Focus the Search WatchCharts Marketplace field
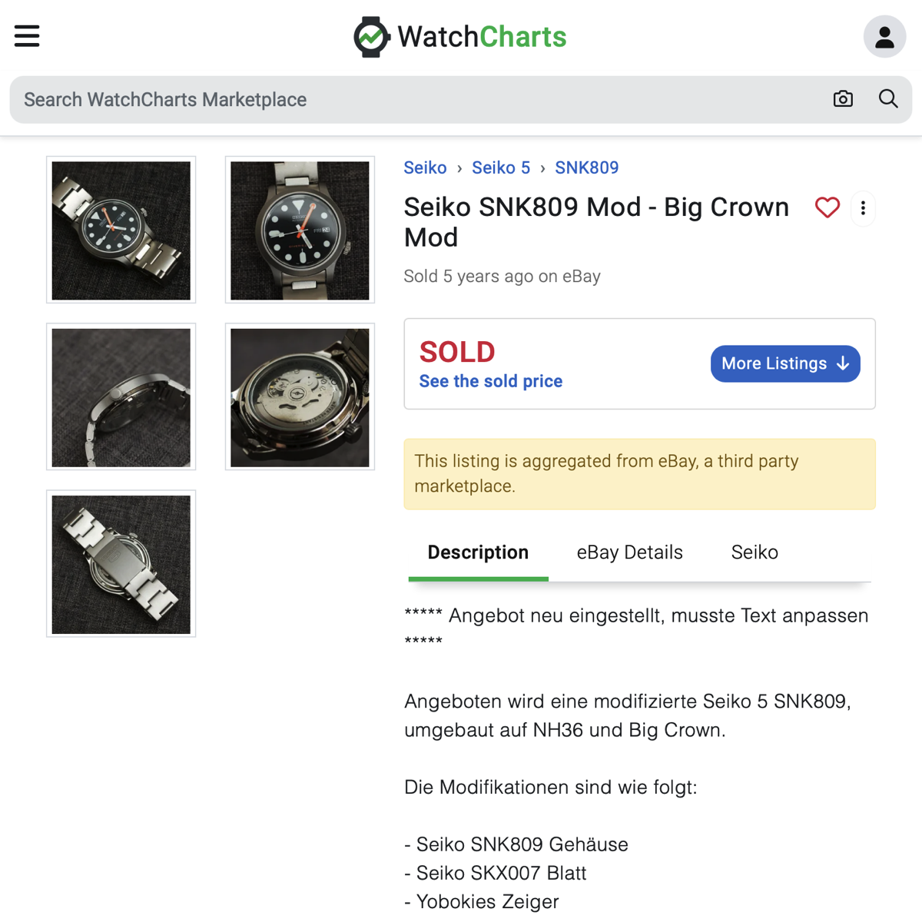 click(415, 100)
